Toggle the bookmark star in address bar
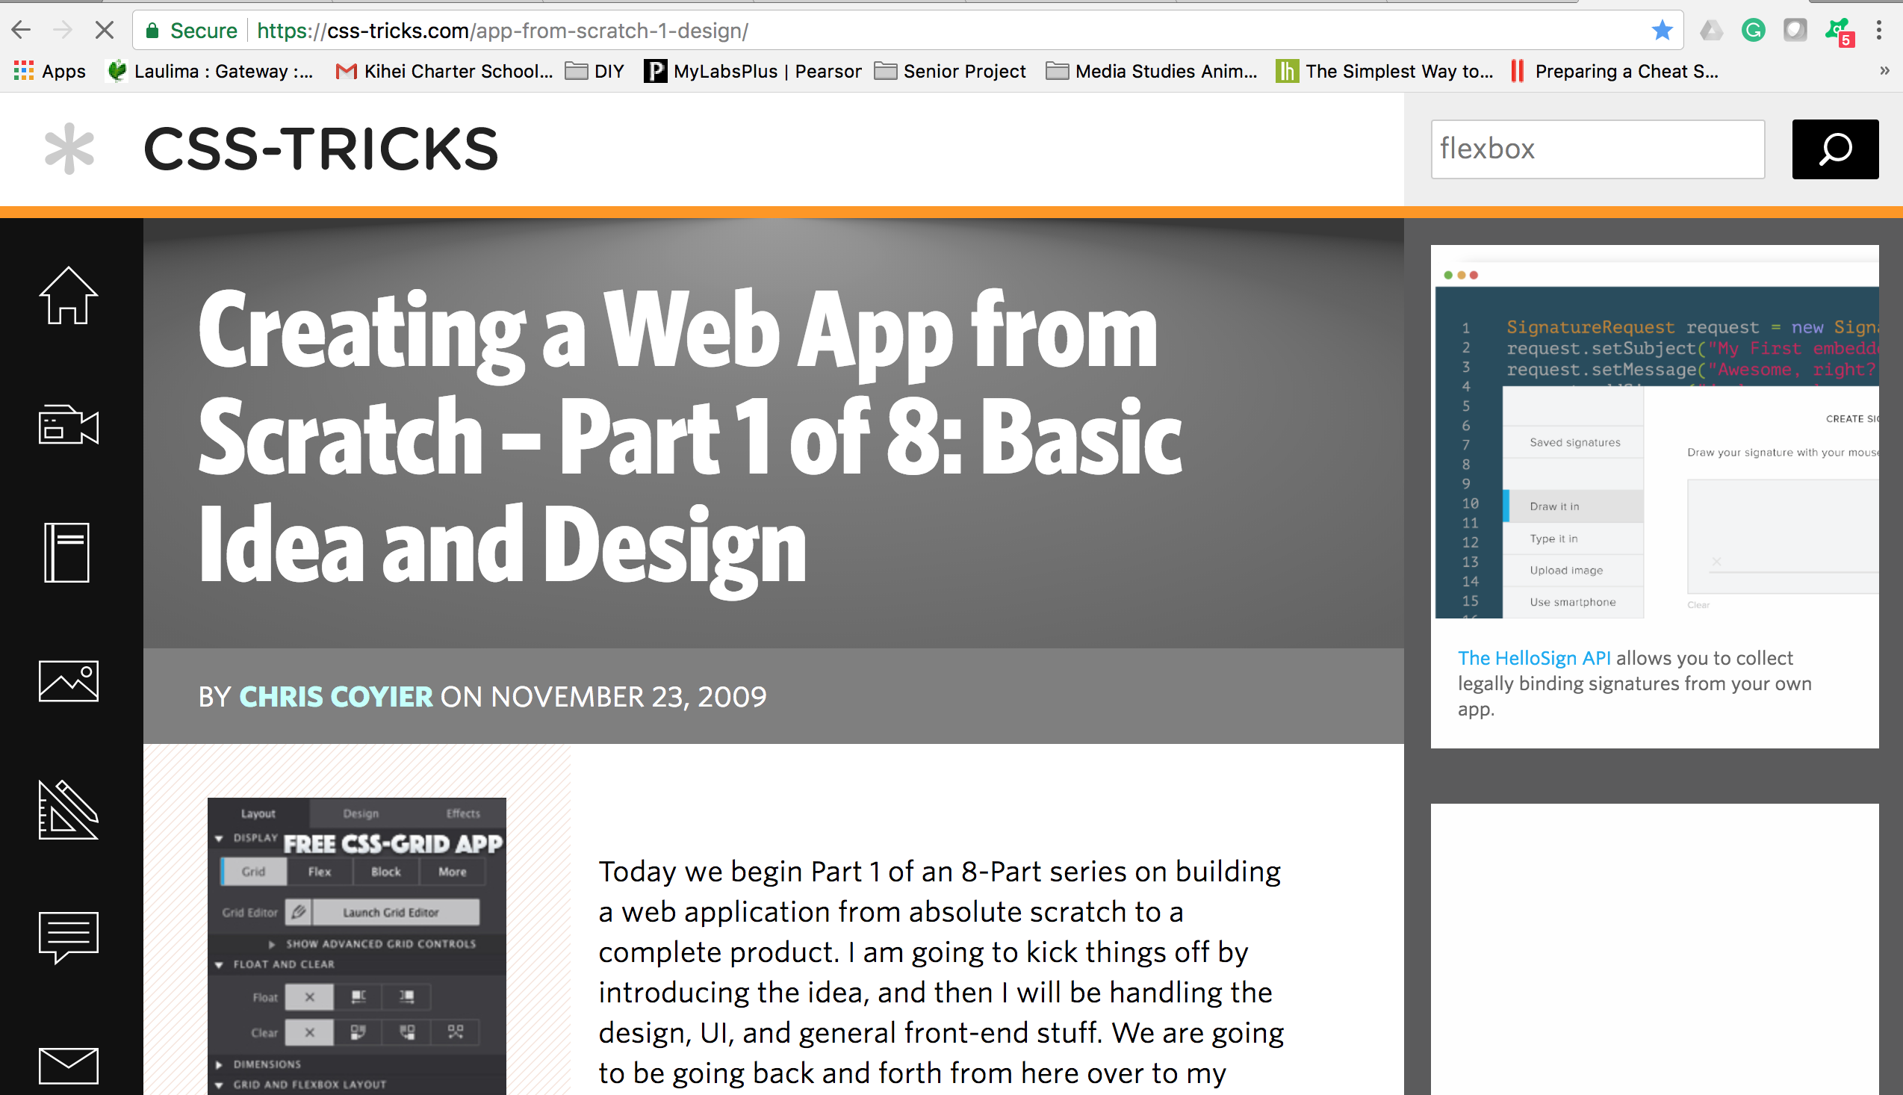1903x1095 pixels. [1662, 30]
